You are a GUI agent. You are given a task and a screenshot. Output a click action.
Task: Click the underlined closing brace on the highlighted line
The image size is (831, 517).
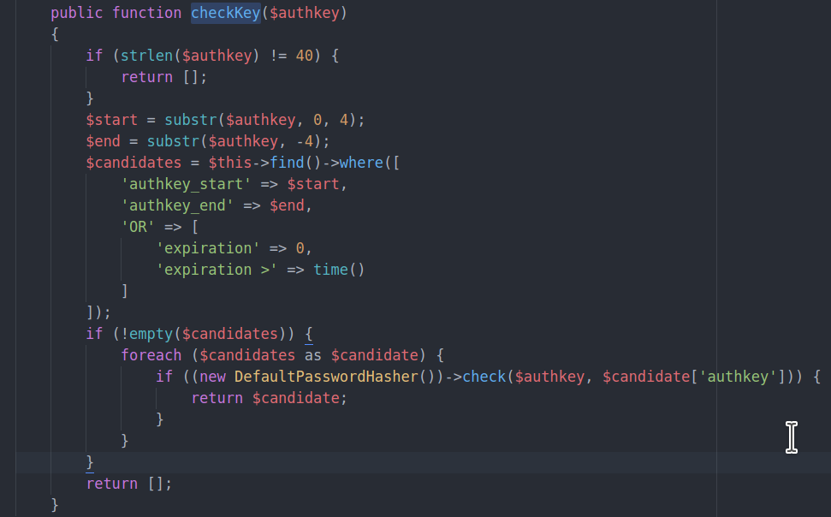[x=90, y=462]
